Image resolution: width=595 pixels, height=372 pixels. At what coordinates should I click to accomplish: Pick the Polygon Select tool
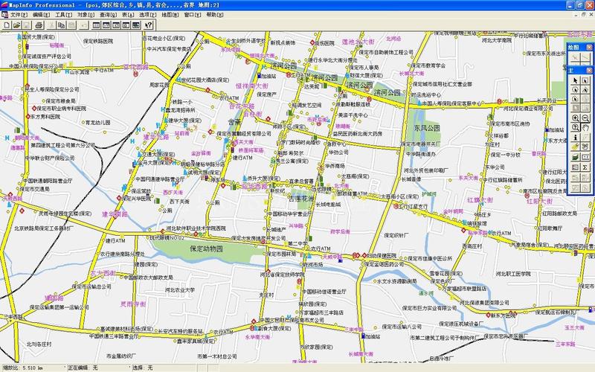click(585, 89)
